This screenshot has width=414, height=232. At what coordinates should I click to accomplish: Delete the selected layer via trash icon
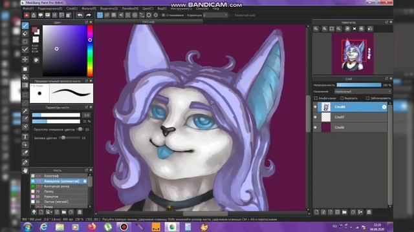[369, 212]
